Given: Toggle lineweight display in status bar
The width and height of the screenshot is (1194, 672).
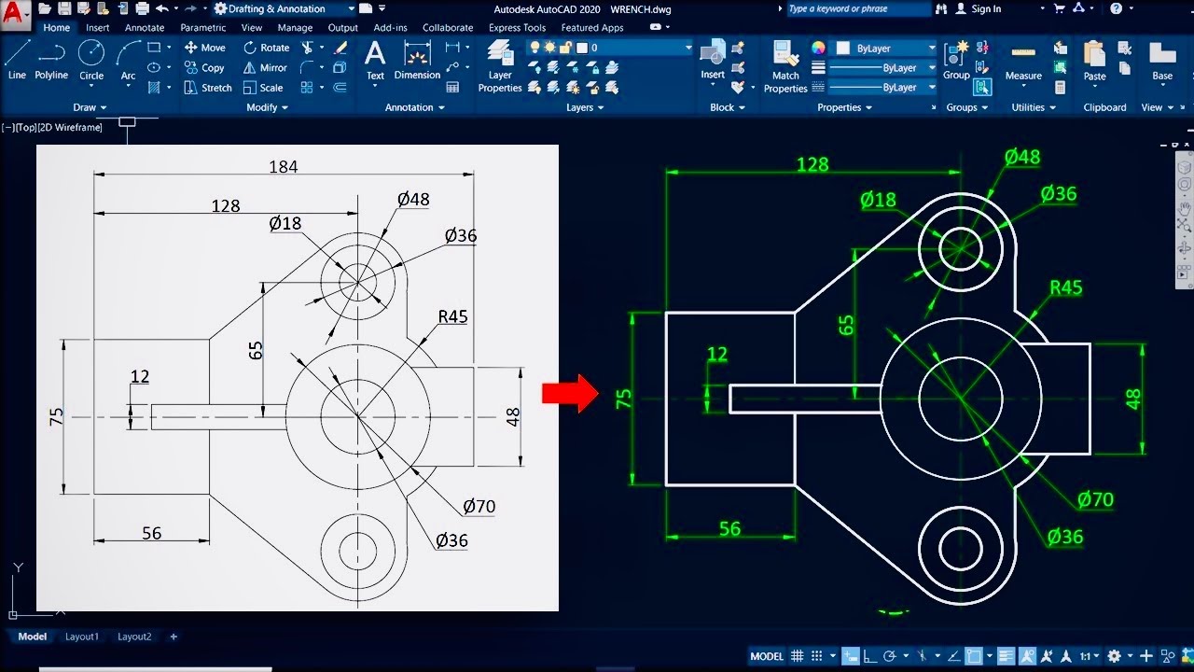Looking at the screenshot, I should click(1006, 656).
